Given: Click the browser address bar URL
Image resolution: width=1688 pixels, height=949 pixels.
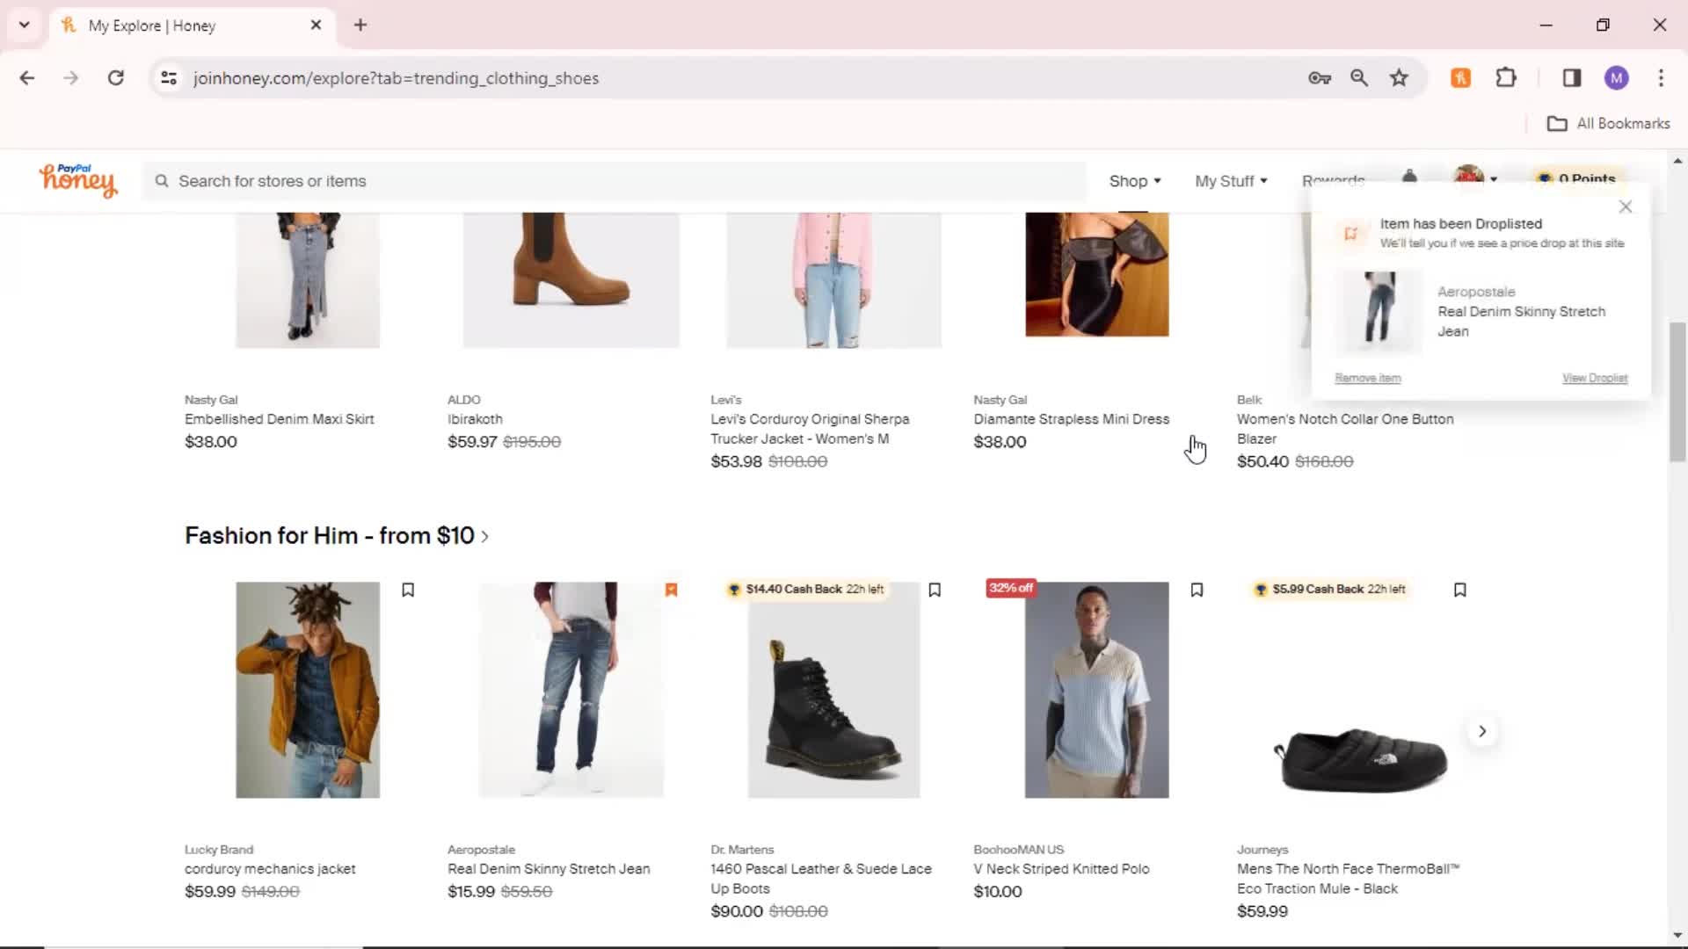Looking at the screenshot, I should (396, 78).
